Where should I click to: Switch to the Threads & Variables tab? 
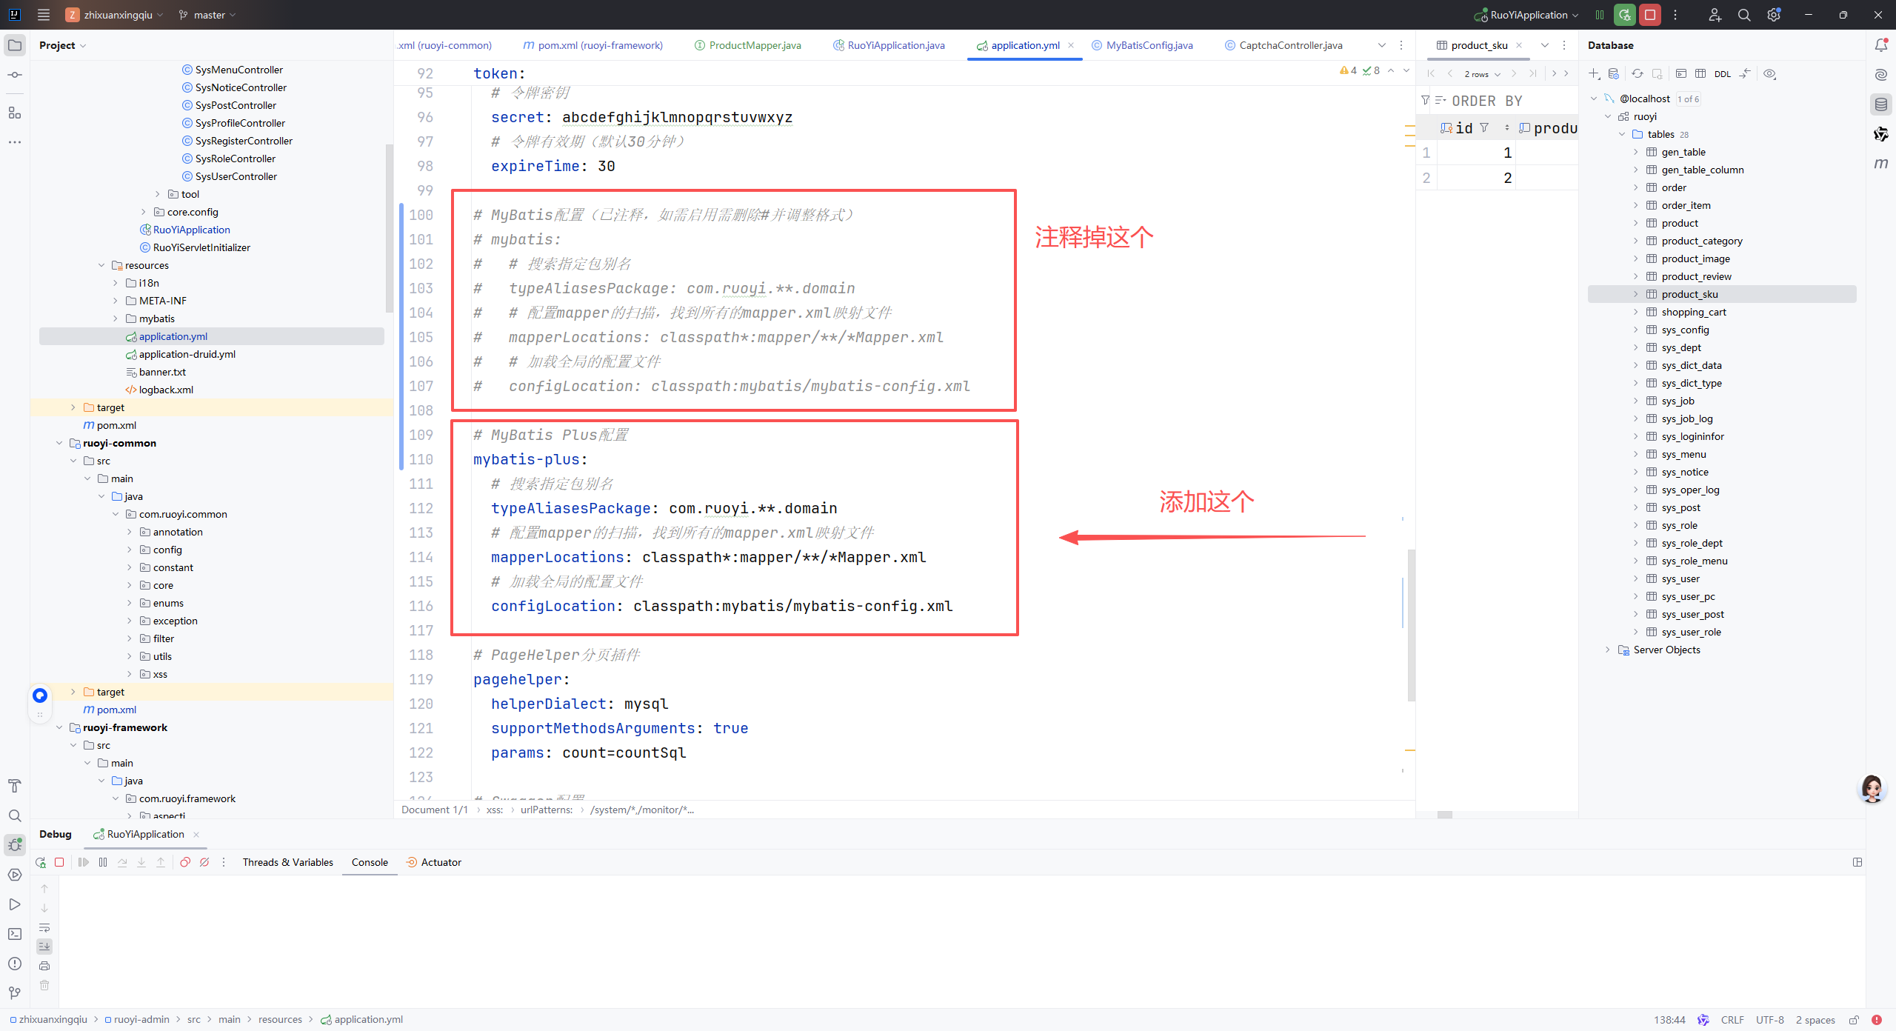(x=287, y=862)
